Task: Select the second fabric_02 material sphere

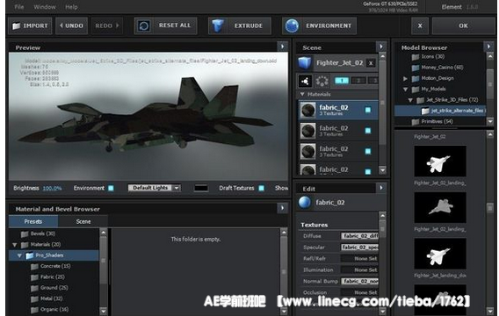Action: (x=308, y=131)
